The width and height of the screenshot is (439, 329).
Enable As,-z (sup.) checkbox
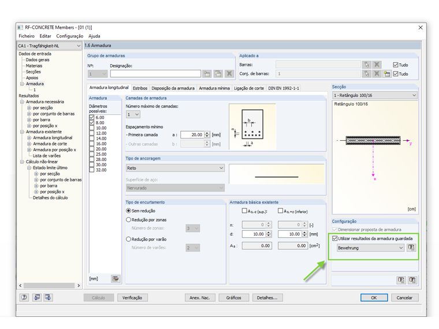[244, 211]
